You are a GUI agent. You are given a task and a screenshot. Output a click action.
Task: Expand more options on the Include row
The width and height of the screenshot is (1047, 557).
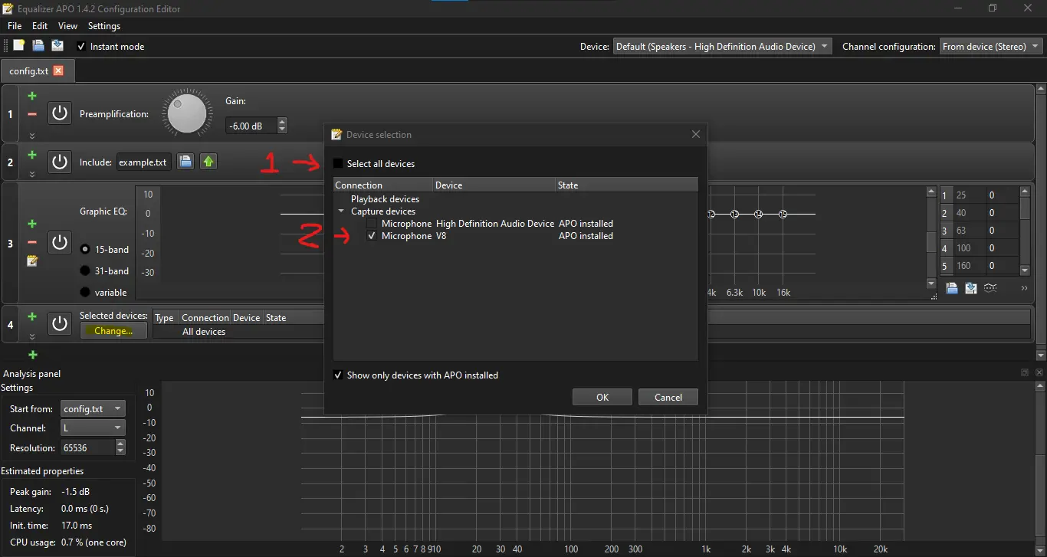[x=32, y=175]
